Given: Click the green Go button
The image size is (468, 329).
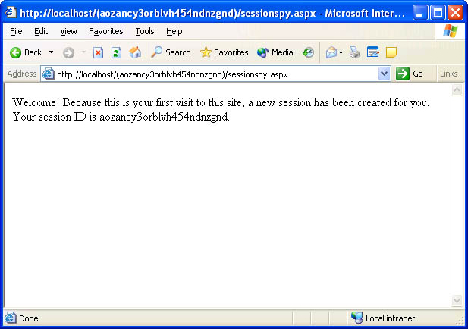Looking at the screenshot, I should click(x=410, y=74).
